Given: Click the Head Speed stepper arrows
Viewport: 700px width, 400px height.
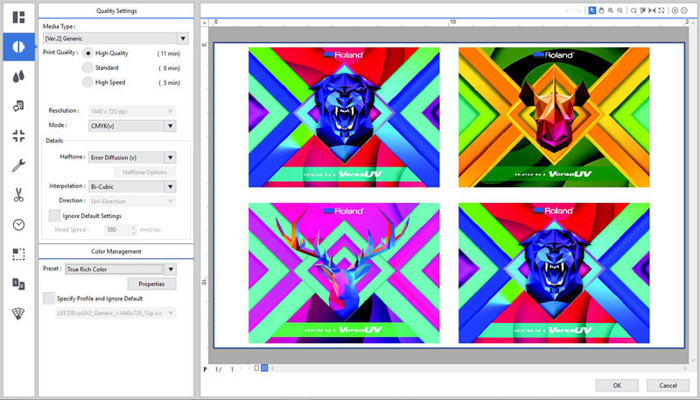Looking at the screenshot, I should coord(133,230).
